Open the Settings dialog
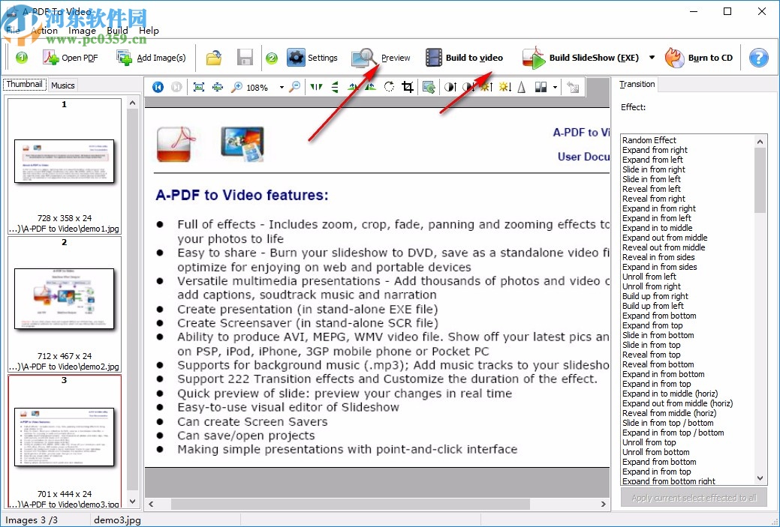780x527 pixels. (296, 57)
